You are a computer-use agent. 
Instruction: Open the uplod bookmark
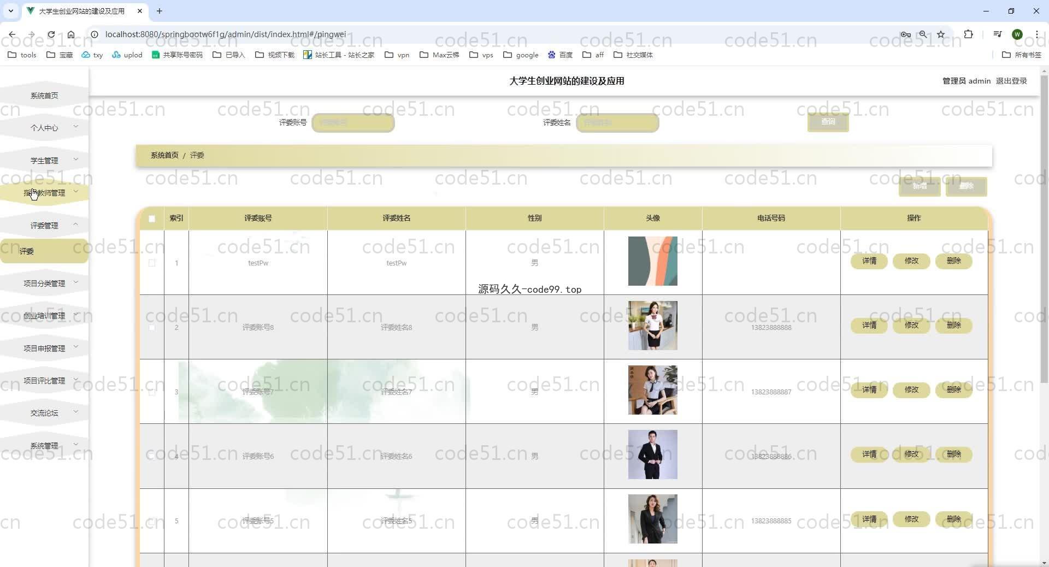pyautogui.click(x=127, y=55)
